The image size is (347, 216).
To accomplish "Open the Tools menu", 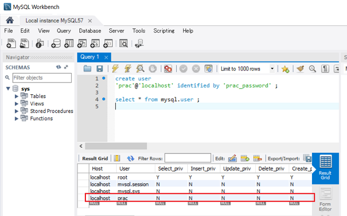I will pyautogui.click(x=139, y=31).
